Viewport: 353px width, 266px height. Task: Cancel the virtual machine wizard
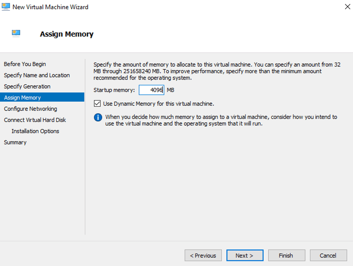(x=328, y=255)
